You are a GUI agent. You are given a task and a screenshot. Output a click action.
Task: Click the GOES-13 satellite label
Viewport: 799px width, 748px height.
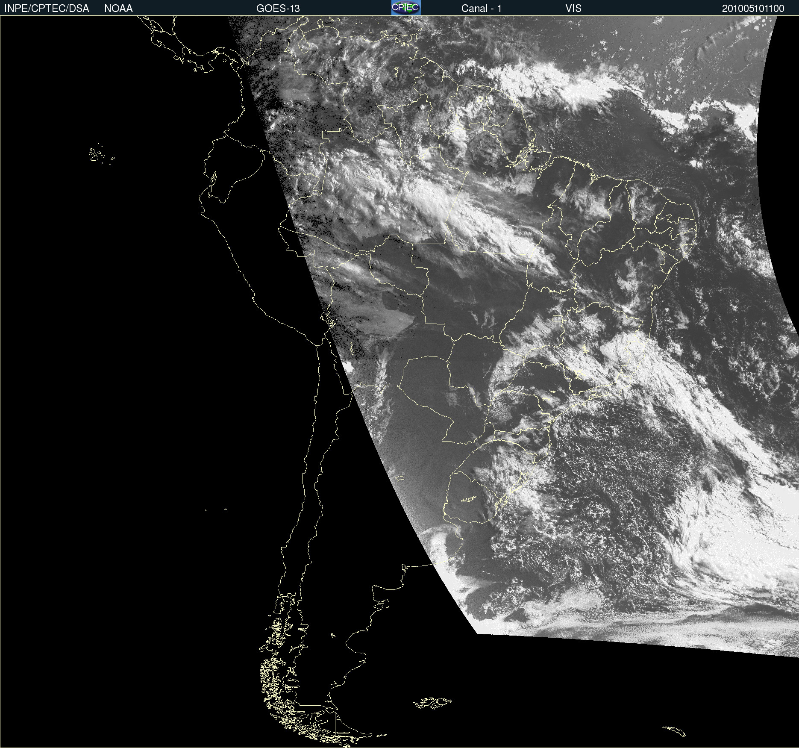[278, 9]
